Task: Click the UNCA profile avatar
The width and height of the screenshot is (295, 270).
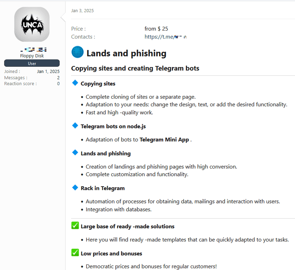Action: [32, 24]
